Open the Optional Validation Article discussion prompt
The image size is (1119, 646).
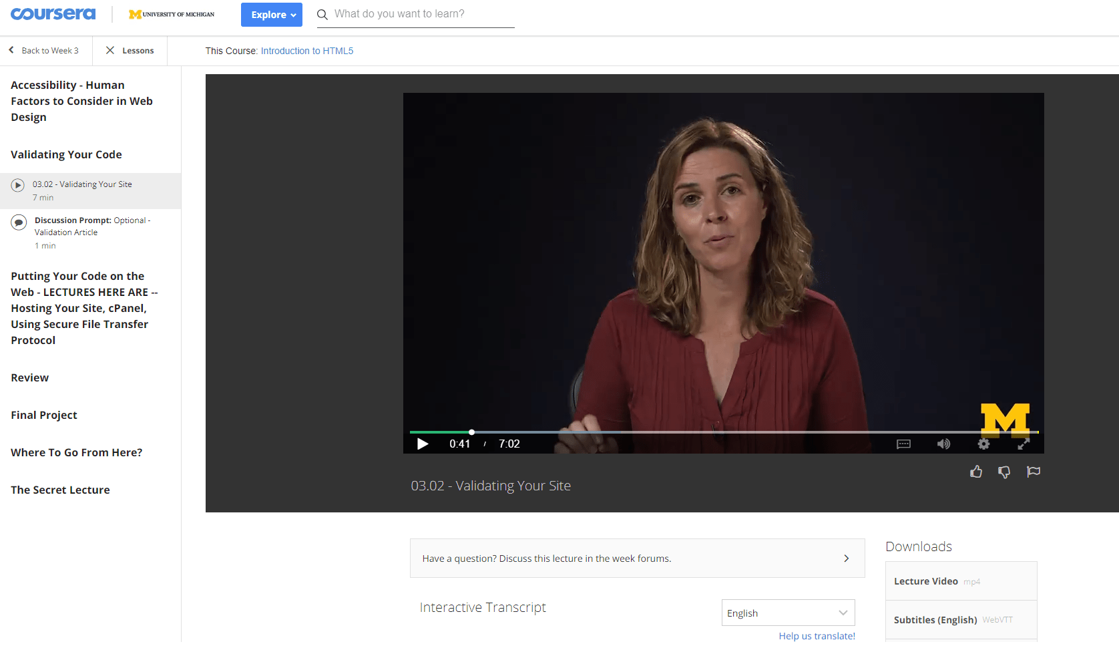click(90, 232)
